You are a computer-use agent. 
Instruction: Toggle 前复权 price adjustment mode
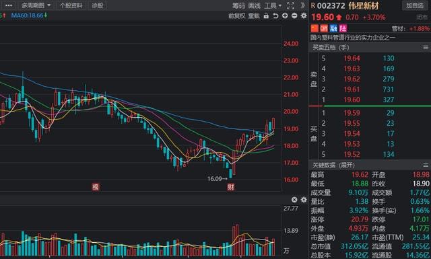[236, 16]
